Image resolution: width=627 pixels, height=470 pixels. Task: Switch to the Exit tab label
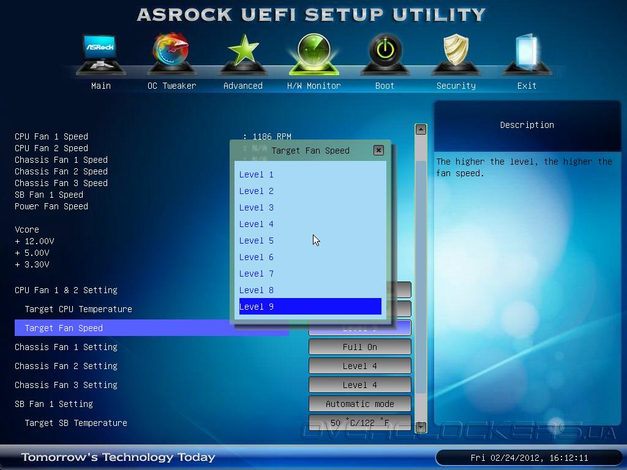pos(527,86)
